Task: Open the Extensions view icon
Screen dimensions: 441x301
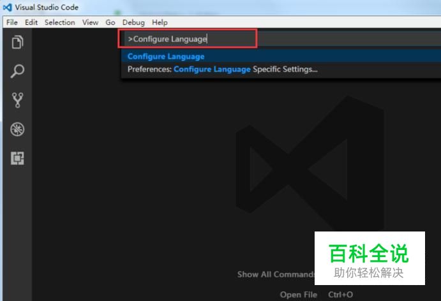Action: [x=17, y=158]
